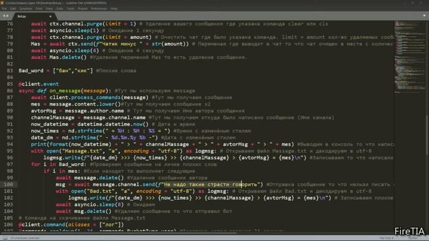Click Mas.delete() on line 81
Image resolution: width=429 pixels, height=241 pixels.
[x=68, y=57]
